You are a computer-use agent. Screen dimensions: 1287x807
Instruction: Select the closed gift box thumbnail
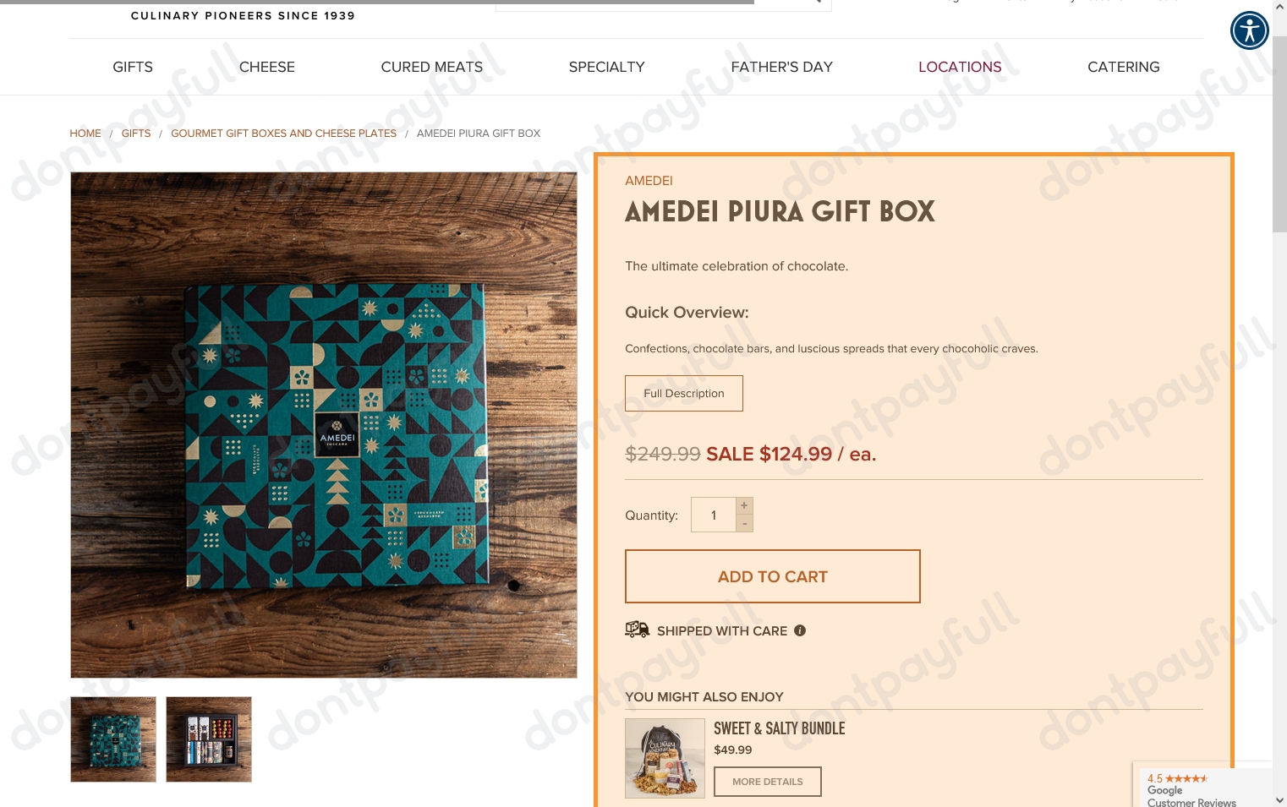pyautogui.click(x=113, y=739)
